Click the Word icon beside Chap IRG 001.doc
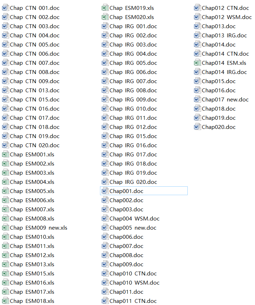The image size is (255, 305). [x=105, y=26]
